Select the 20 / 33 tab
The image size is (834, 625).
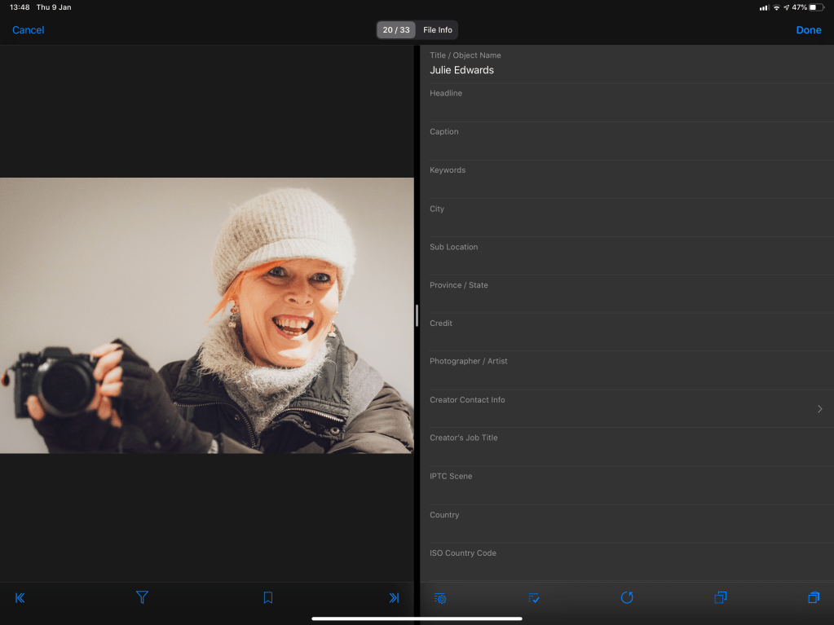pos(396,30)
